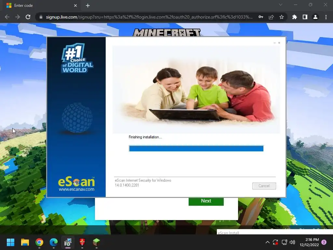The image size is (333, 250).
Task: Open the red shield eScan taskbar icon
Action: pos(82,242)
